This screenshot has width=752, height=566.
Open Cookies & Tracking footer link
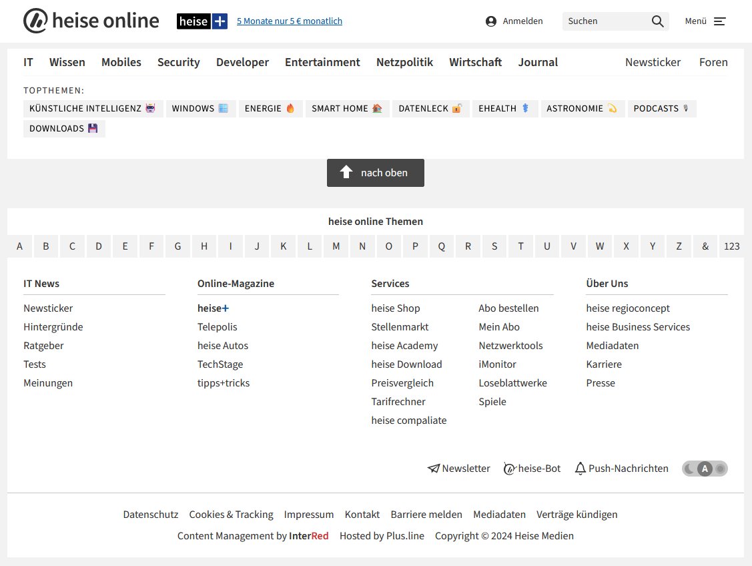[x=231, y=514]
